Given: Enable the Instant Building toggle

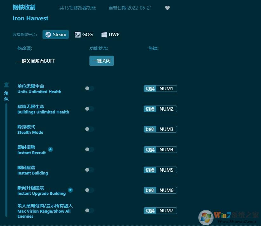Looking at the screenshot, I should (x=88, y=170).
